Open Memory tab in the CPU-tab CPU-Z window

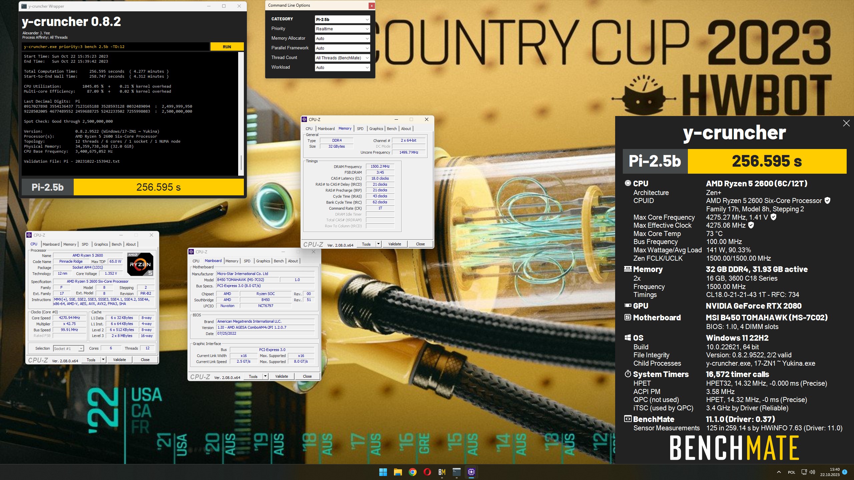[70, 244]
